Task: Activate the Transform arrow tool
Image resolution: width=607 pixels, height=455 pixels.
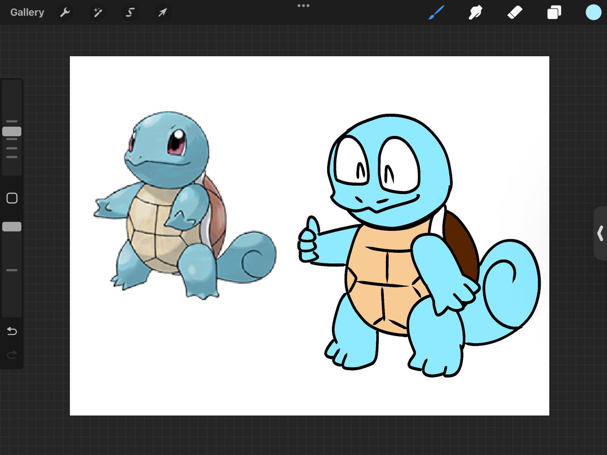Action: click(162, 12)
